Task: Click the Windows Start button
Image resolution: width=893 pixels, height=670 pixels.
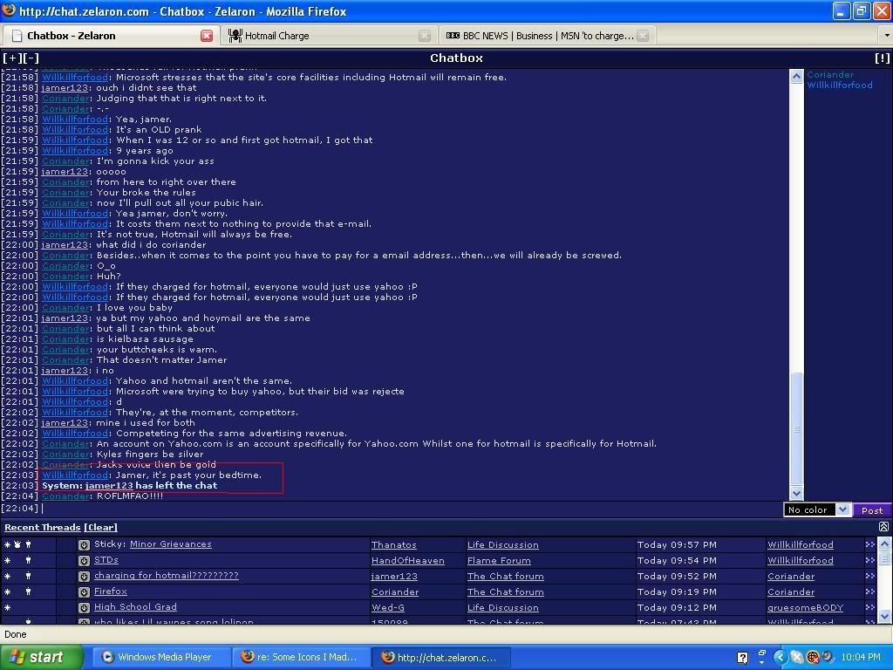Action: click(x=41, y=658)
